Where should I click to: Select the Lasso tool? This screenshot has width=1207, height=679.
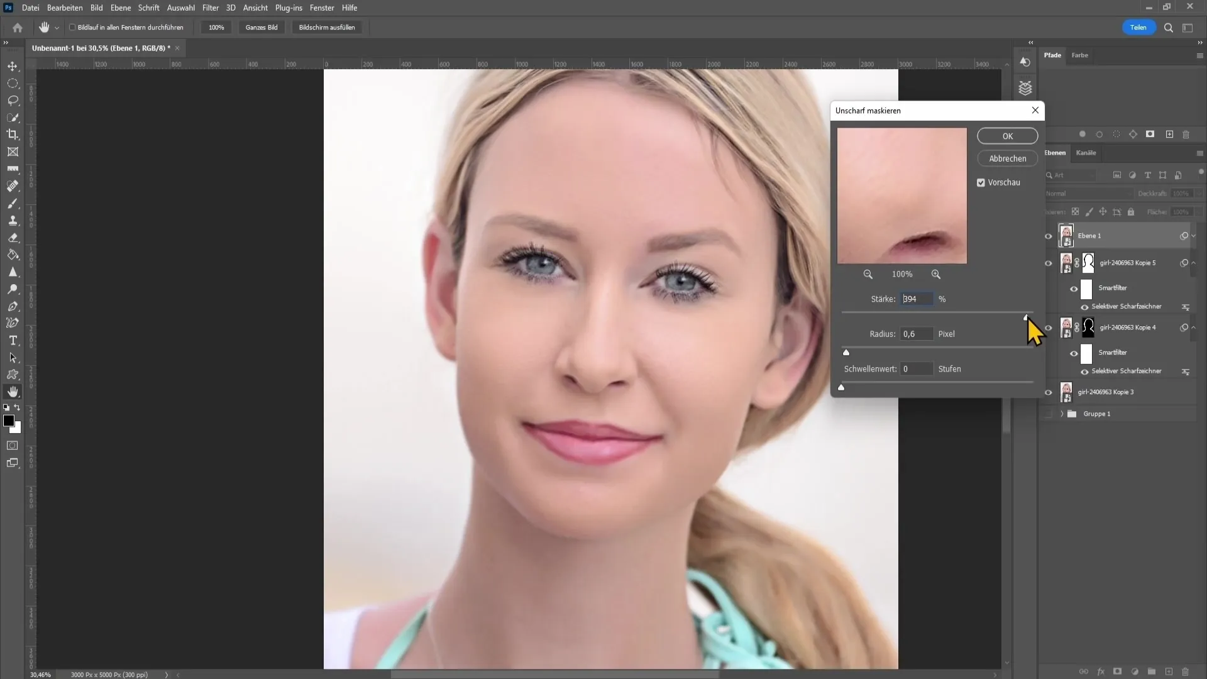coord(13,101)
